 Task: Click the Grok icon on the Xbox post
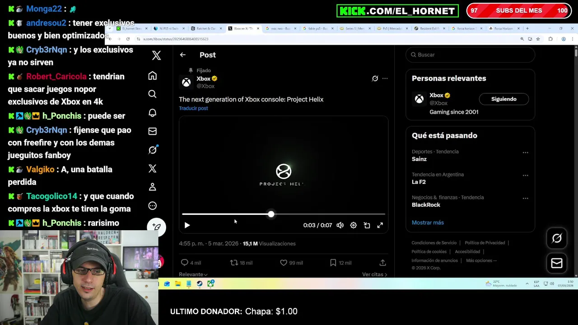tap(375, 79)
